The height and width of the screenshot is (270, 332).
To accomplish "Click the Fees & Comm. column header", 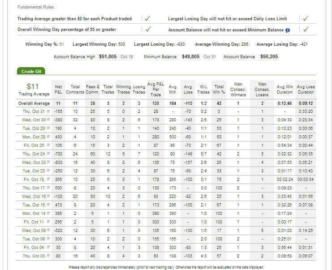I will click(93, 90).
